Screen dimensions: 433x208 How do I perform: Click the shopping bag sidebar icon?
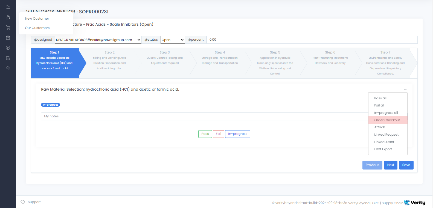[x=8, y=38]
